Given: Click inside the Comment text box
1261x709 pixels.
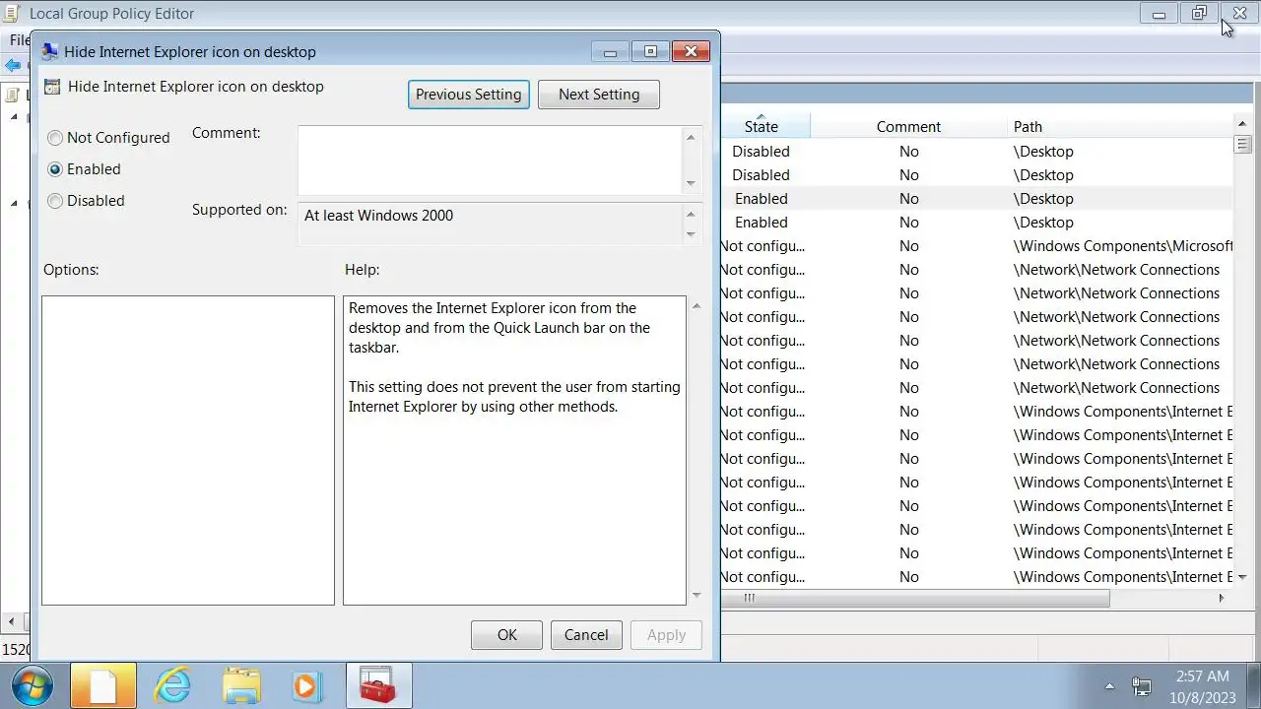Looking at the screenshot, I should [489, 160].
